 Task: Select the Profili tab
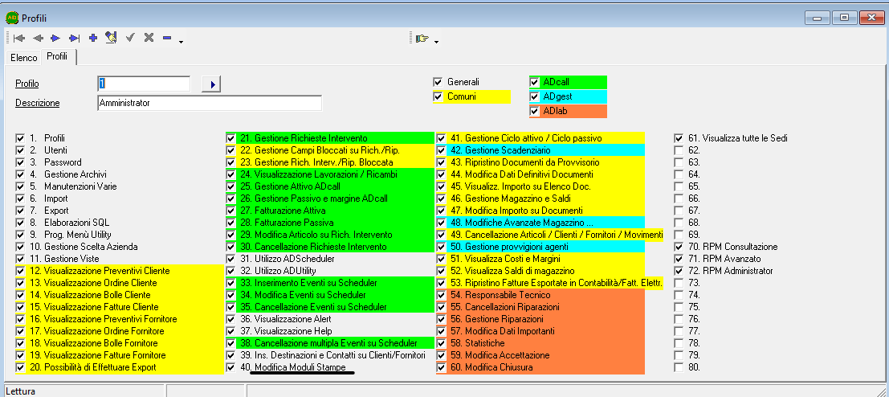click(57, 57)
